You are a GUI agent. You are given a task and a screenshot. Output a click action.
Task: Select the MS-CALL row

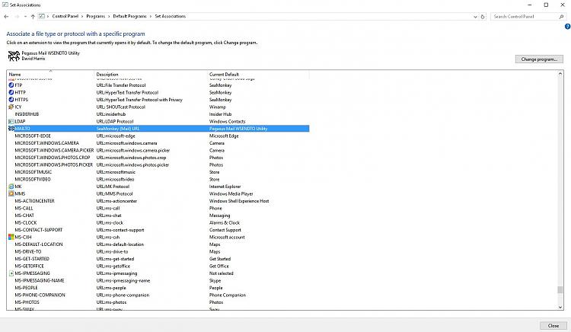pos(158,208)
